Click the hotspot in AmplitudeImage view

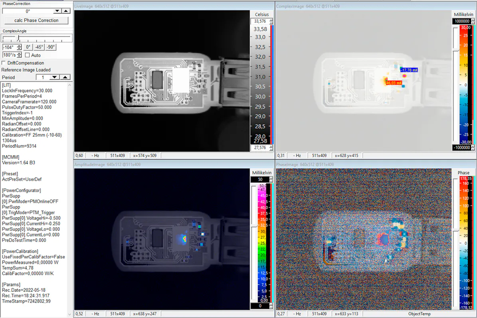pos(184,239)
